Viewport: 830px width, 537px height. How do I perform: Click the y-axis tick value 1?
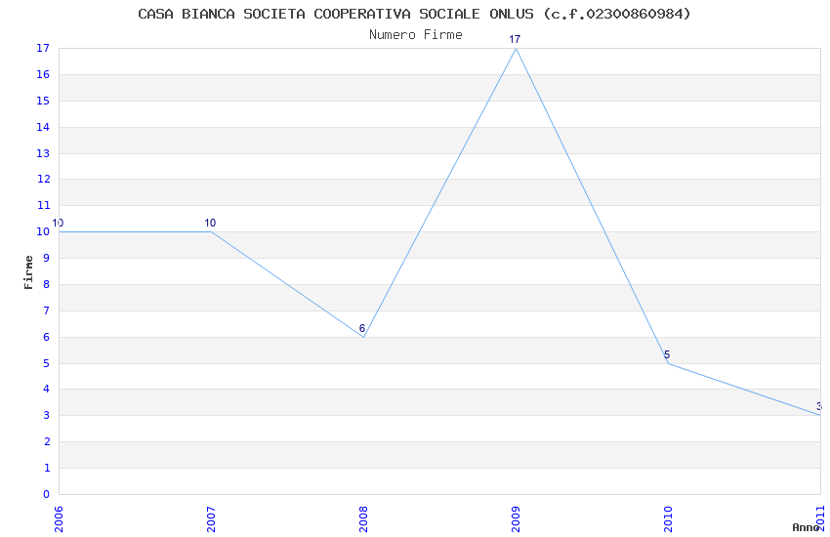47,468
